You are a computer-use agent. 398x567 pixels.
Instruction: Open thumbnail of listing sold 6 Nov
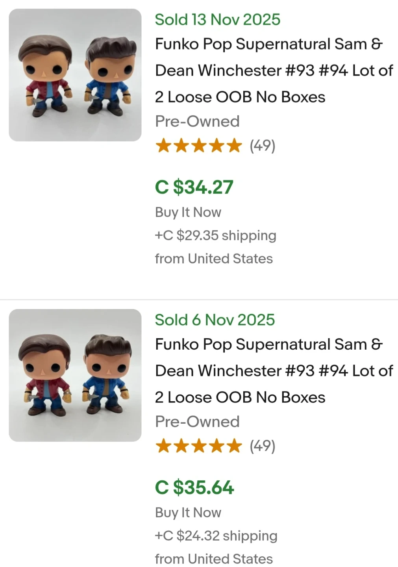[75, 375]
